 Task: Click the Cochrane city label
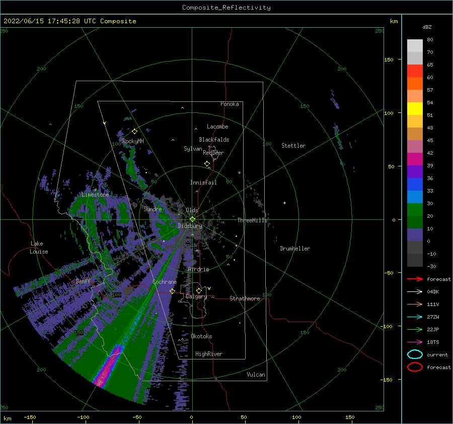pos(165,282)
